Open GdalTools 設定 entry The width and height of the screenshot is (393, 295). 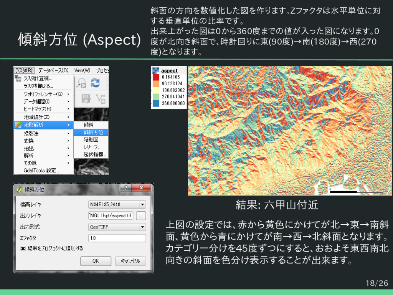pyautogui.click(x=44, y=171)
